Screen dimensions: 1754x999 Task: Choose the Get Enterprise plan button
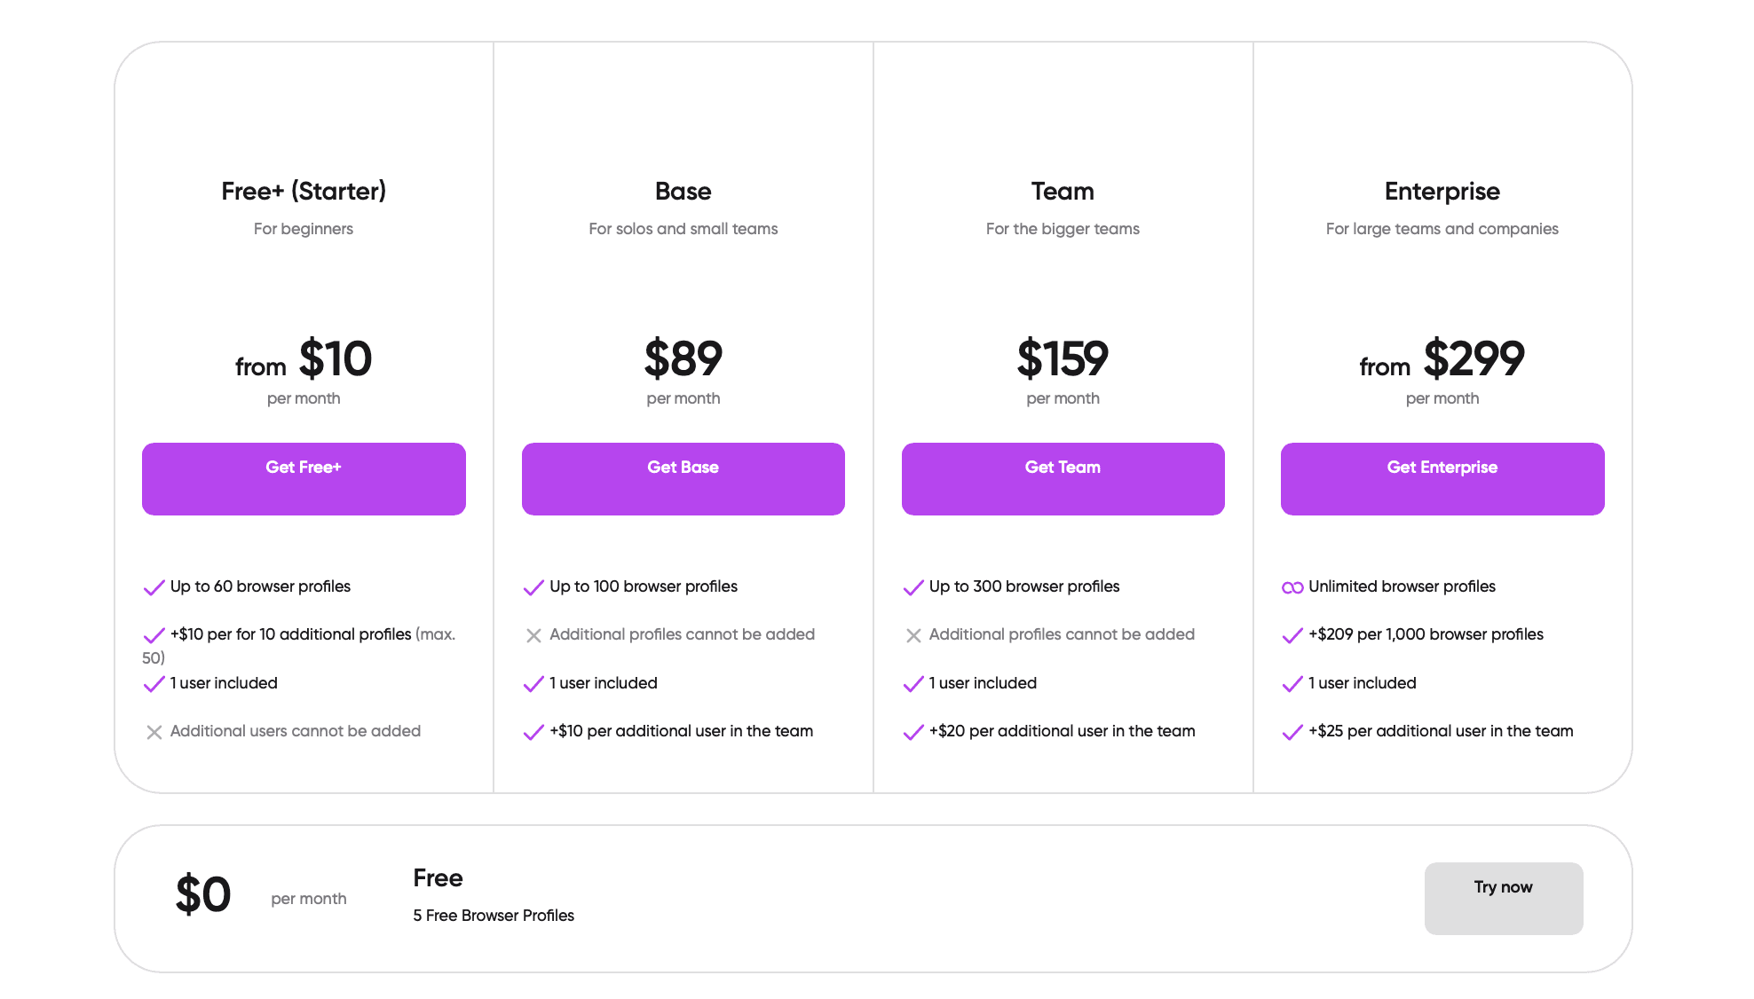[x=1442, y=478]
